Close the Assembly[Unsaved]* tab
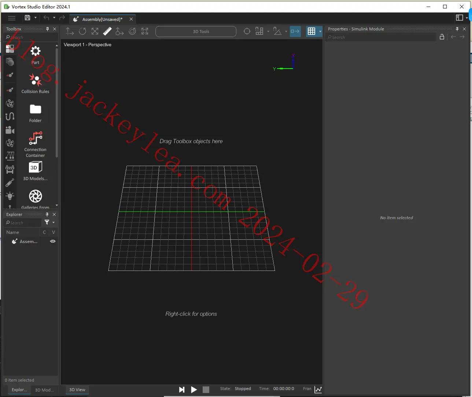This screenshot has width=472, height=397. pos(131,19)
